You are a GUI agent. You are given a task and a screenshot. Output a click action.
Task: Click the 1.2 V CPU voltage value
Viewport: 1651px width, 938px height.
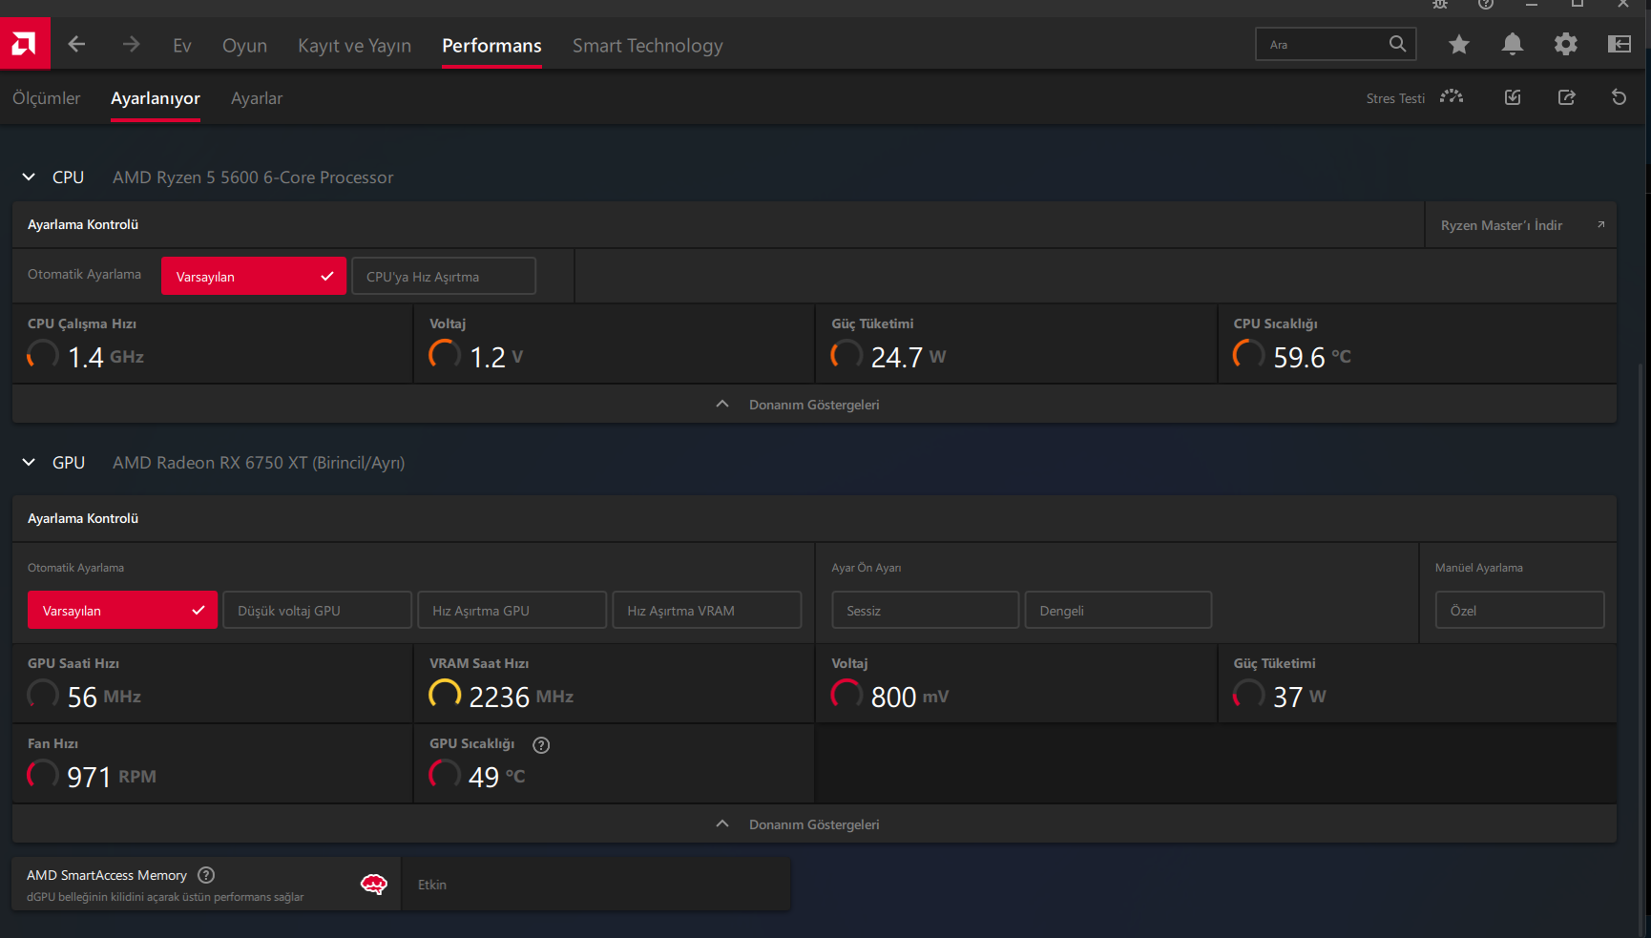[x=496, y=357]
